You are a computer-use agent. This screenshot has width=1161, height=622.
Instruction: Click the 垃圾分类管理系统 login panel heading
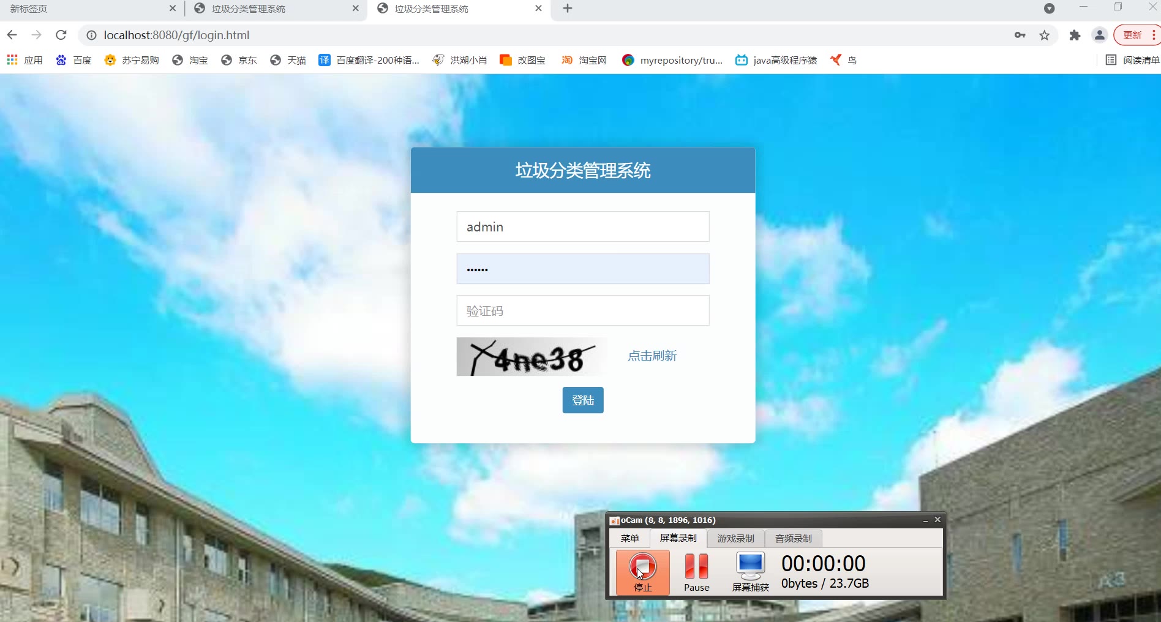tap(583, 170)
